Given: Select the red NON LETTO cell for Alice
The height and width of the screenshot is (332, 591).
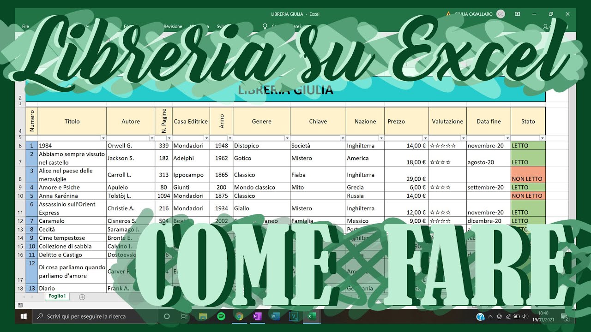Looking at the screenshot, I should pyautogui.click(x=528, y=175).
